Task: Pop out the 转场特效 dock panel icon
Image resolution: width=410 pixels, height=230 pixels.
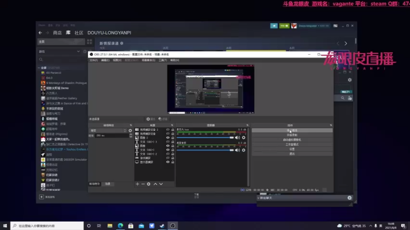Action: click(131, 125)
